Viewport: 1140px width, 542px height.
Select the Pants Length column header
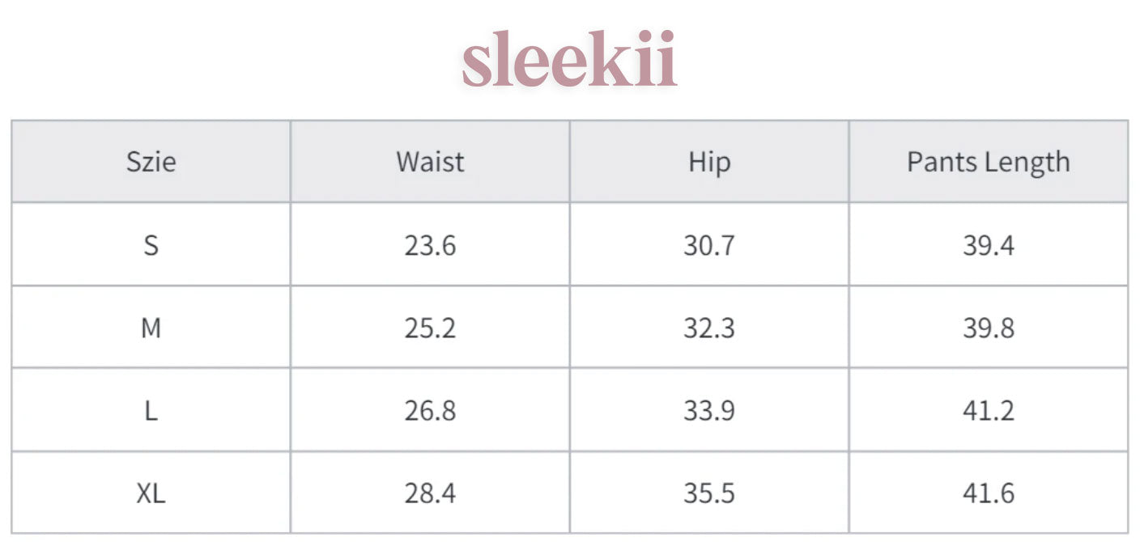pyautogui.click(x=988, y=162)
